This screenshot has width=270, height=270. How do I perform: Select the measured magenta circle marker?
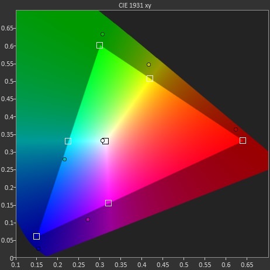click(88, 220)
